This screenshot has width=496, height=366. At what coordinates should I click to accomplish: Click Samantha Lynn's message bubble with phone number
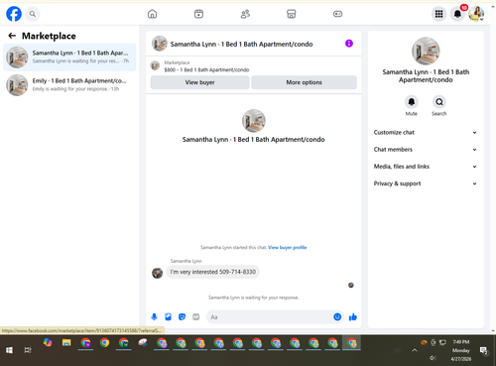(213, 272)
